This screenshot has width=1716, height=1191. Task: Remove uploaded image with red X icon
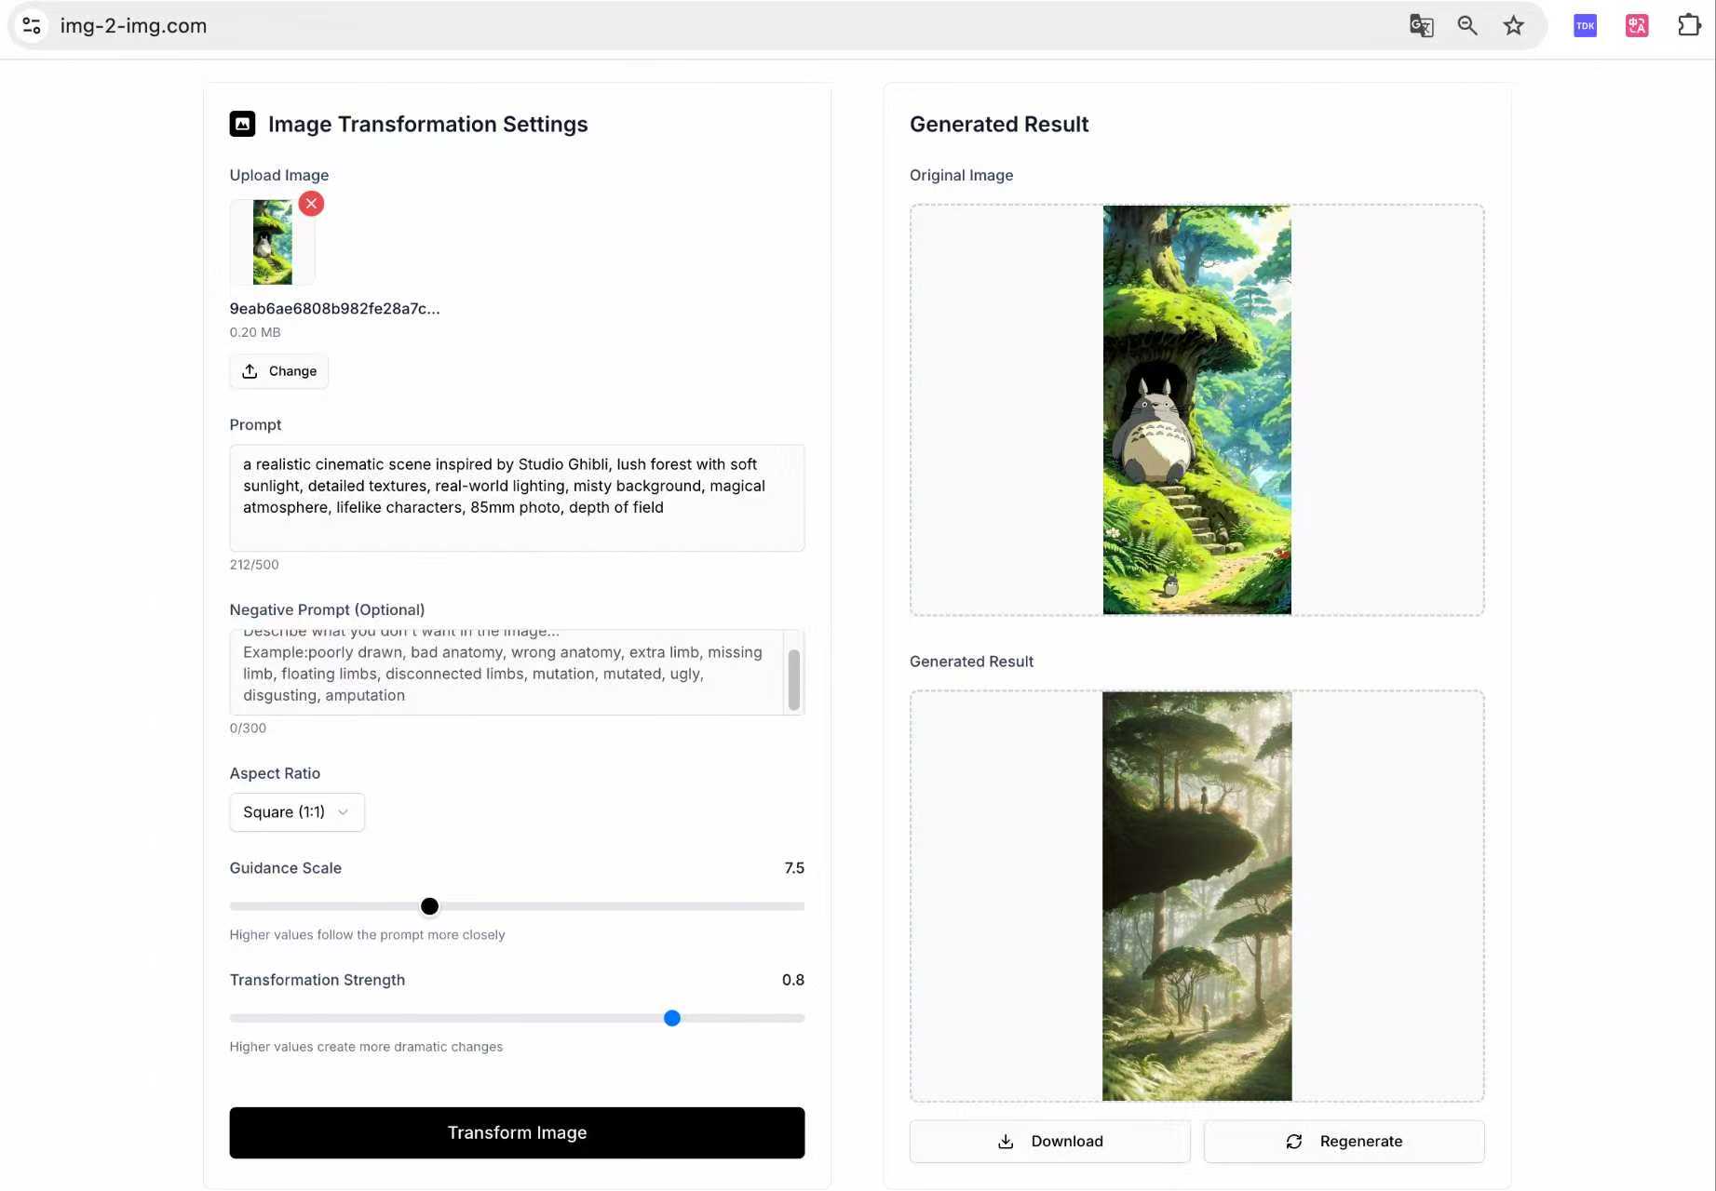[311, 204]
